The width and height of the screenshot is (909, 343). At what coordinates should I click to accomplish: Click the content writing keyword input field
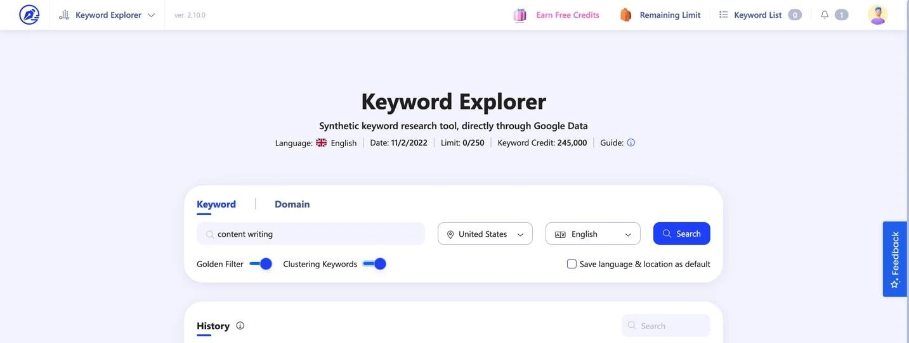[x=311, y=234]
